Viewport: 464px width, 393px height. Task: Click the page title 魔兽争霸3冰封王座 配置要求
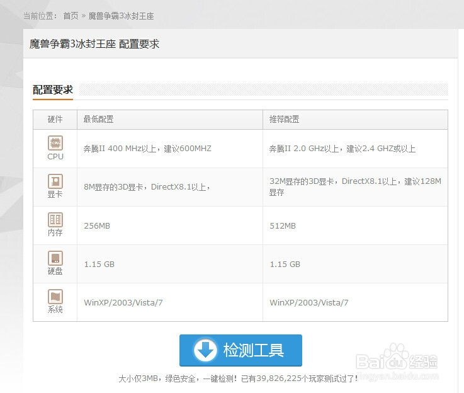(94, 44)
